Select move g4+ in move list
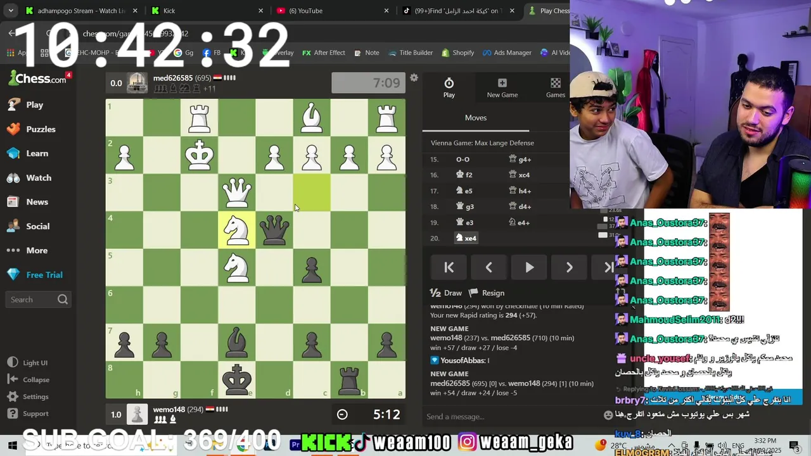 (520, 160)
